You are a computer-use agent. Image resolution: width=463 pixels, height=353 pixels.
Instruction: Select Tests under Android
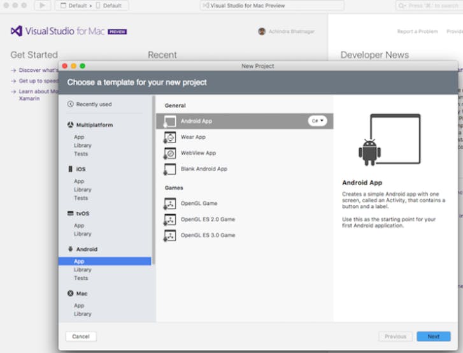pos(81,278)
